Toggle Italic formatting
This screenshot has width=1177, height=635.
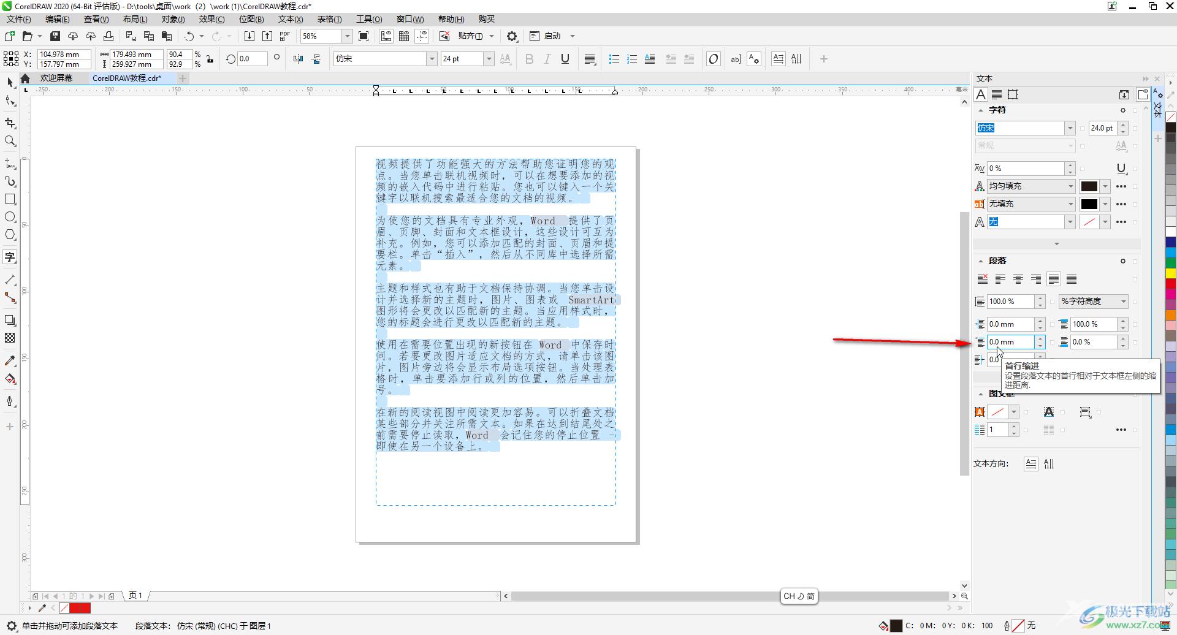[547, 59]
